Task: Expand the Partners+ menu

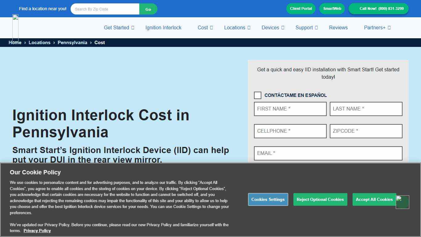Action: coord(377,28)
